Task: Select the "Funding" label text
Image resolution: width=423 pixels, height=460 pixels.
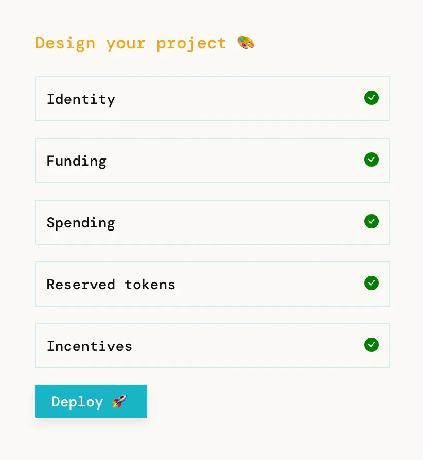Action: [77, 161]
